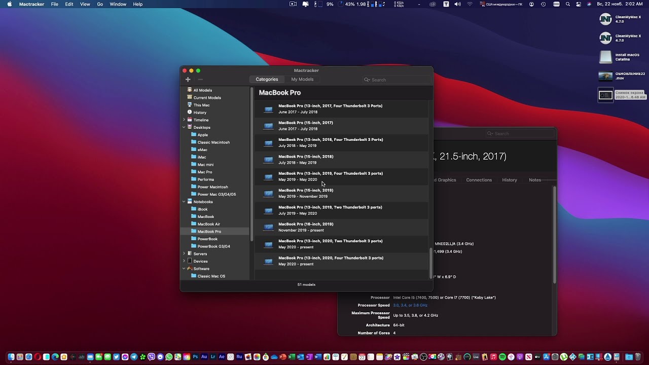Viewport: 649px width, 365px height.
Task: Select MacBook Pro (15-inch, 2019) row
Action: click(x=342, y=193)
